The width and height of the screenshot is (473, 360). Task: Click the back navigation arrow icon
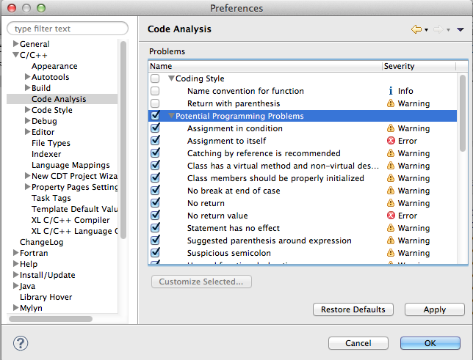(x=416, y=29)
